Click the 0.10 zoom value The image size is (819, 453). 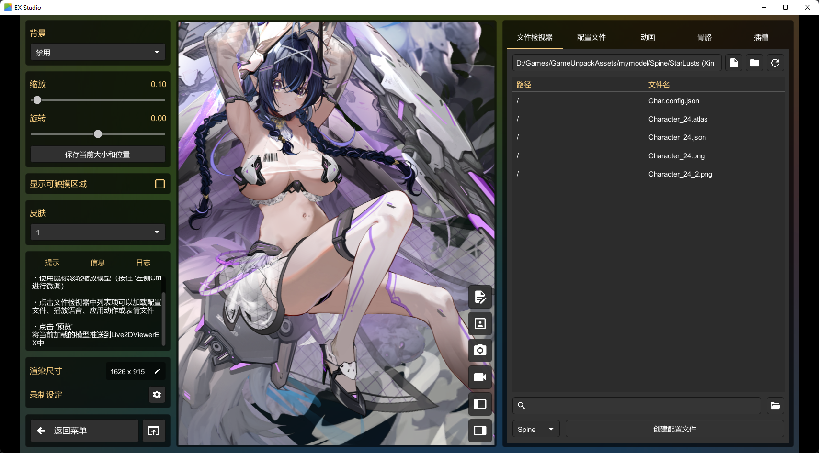tap(159, 85)
